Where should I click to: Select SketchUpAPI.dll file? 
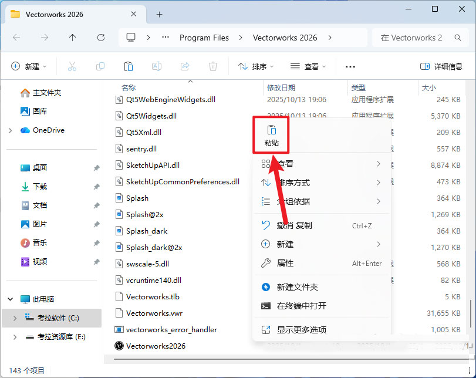147,165
